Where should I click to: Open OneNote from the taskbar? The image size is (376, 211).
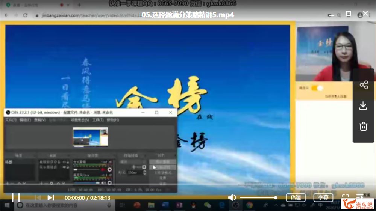click(179, 205)
